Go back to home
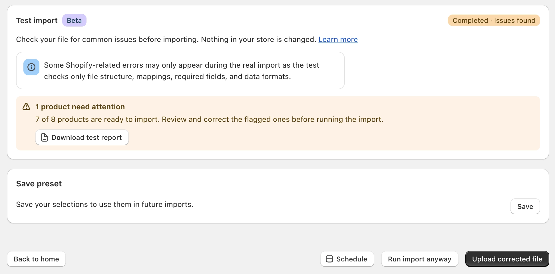555x274 pixels. (37, 259)
